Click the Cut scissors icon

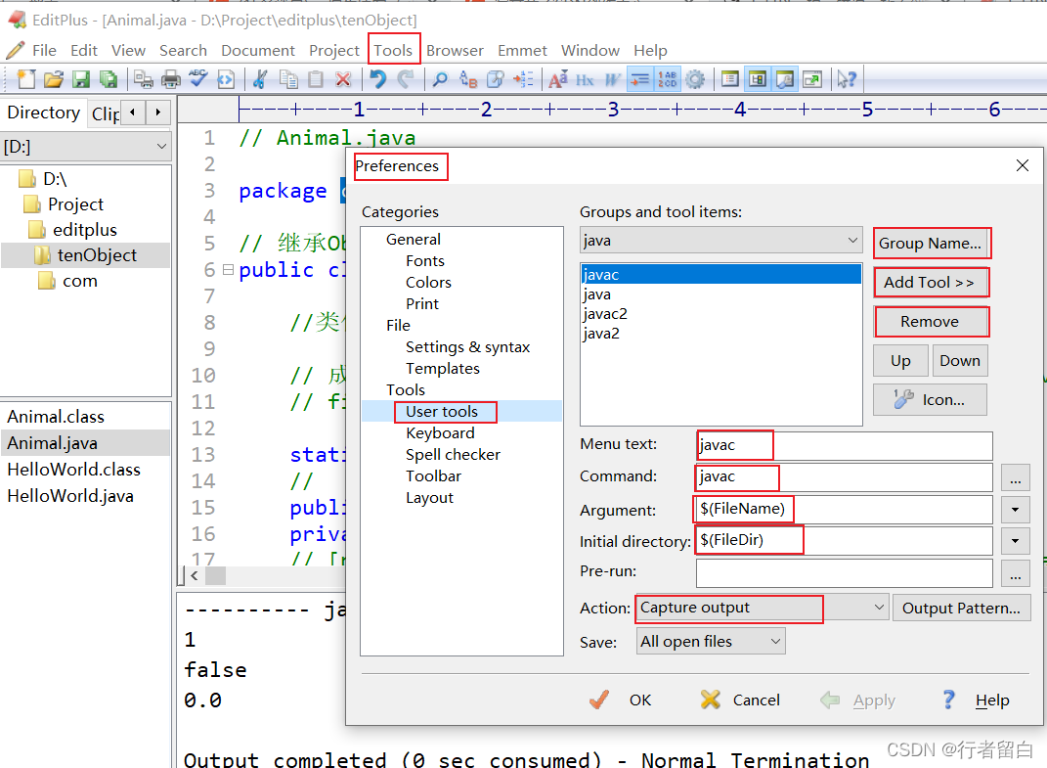click(260, 79)
